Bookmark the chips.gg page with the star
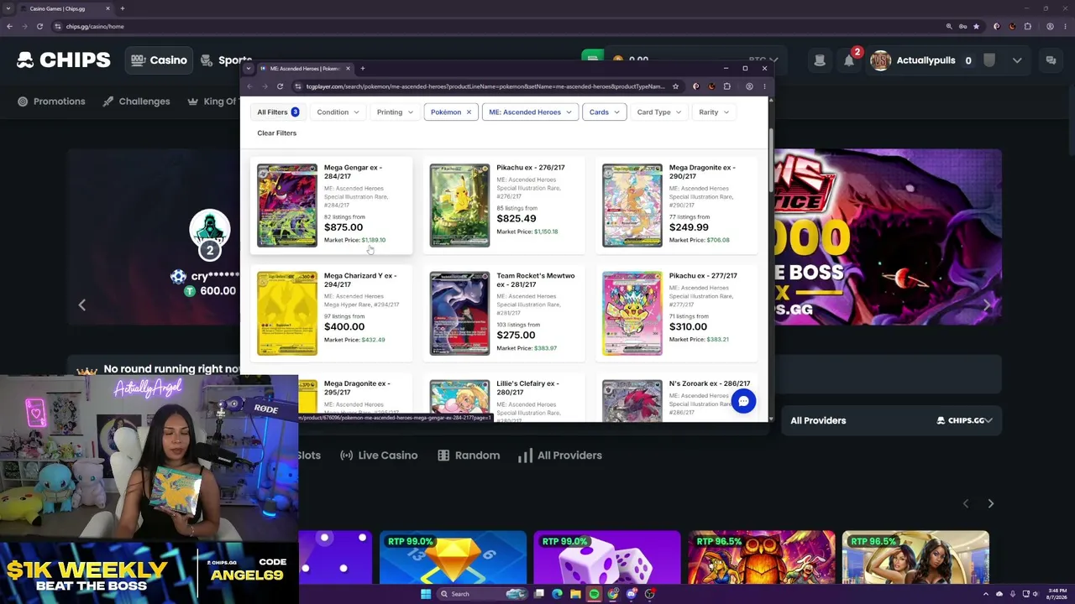This screenshot has width=1075, height=604. click(x=976, y=26)
